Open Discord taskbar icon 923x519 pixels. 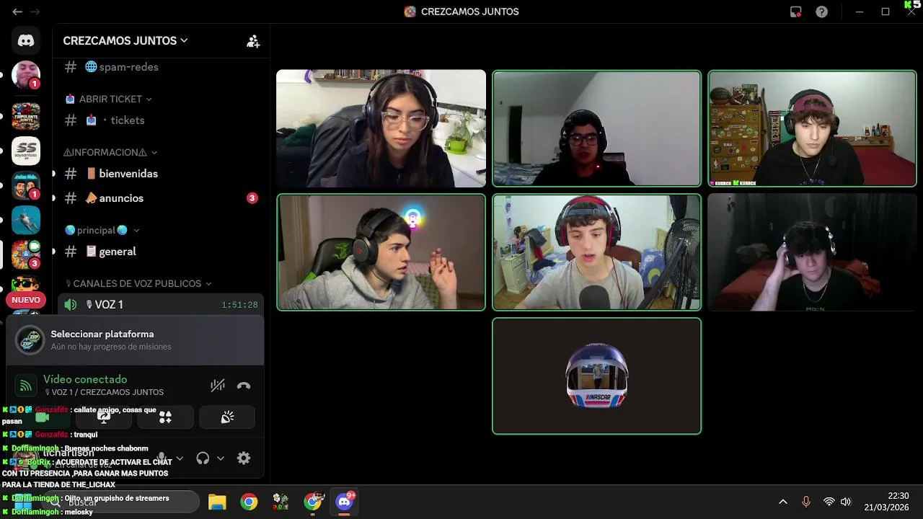pos(345,502)
